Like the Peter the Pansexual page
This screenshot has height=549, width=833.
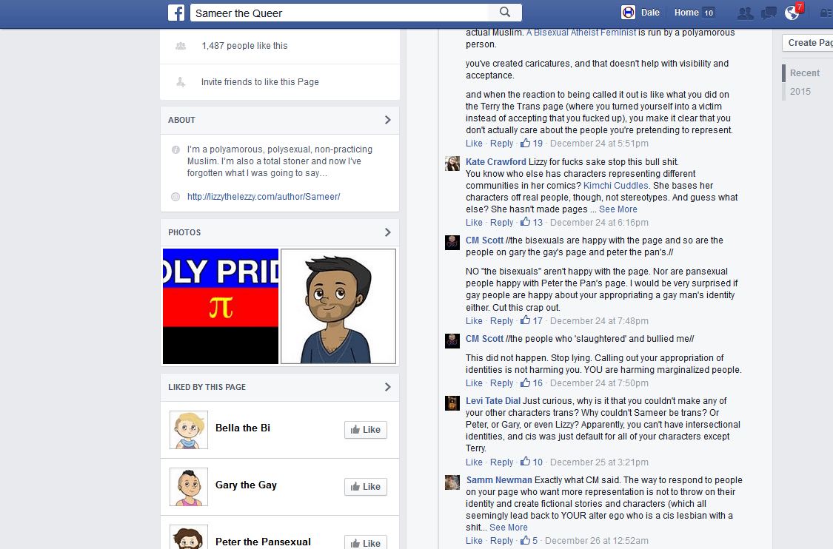coord(366,542)
